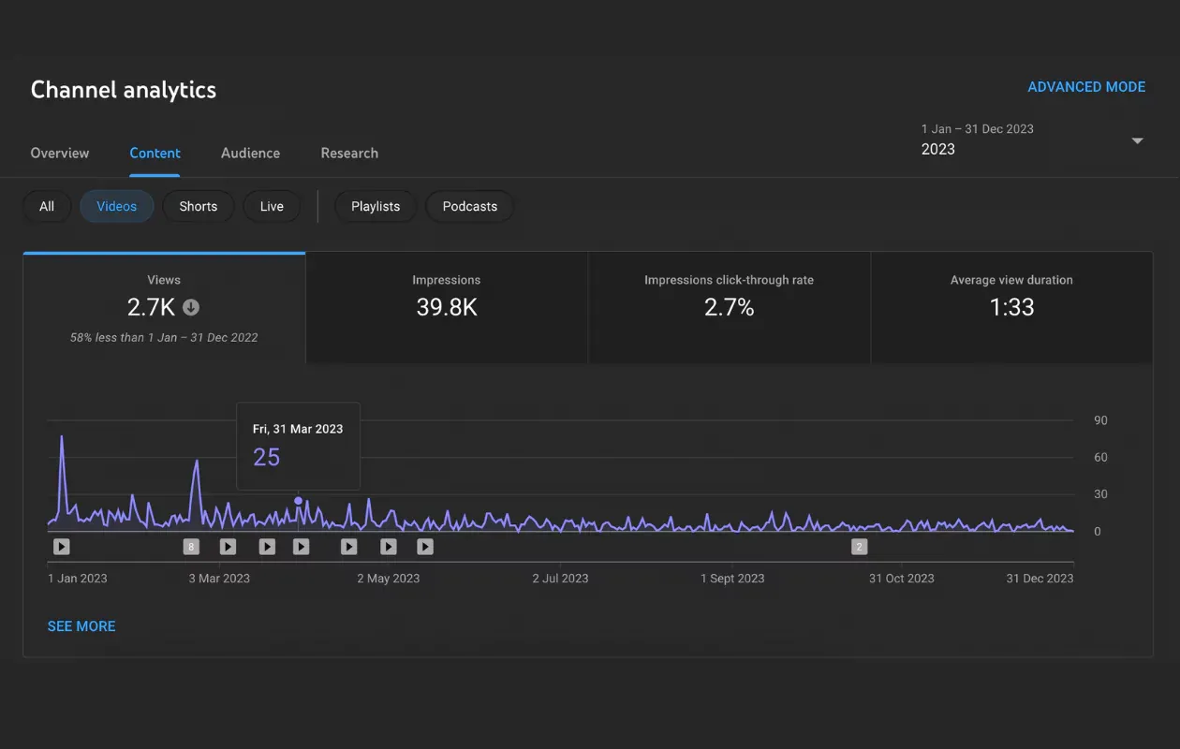Click the 2.7K views value

[151, 307]
